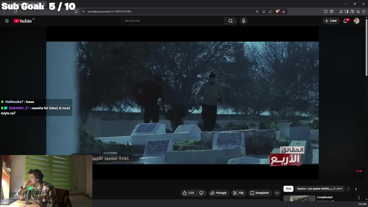Click the Créer button
The width and height of the screenshot is (368, 207).
coord(331,21)
